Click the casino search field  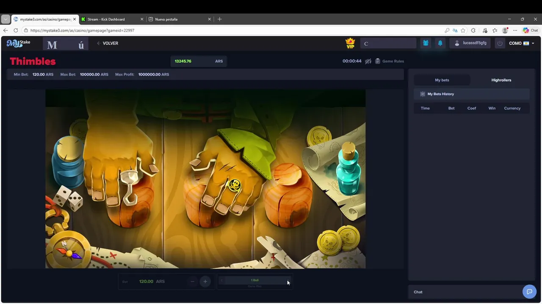pos(388,43)
